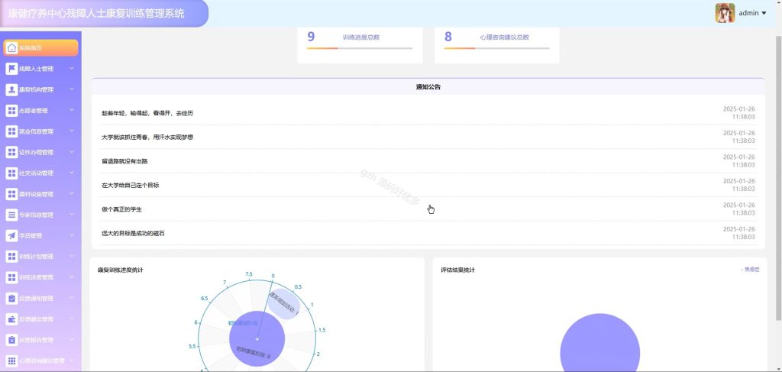Click the list icon beside 专家信息管理
This screenshot has width=782, height=372.
tap(11, 215)
